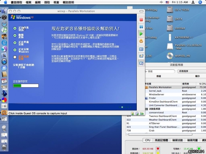Click the floppy device icon in Parallels status bar
This screenshot has height=154, width=206.
click(132, 113)
